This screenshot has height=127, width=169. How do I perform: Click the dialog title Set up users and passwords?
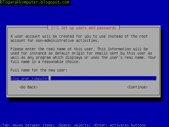(x=89, y=28)
